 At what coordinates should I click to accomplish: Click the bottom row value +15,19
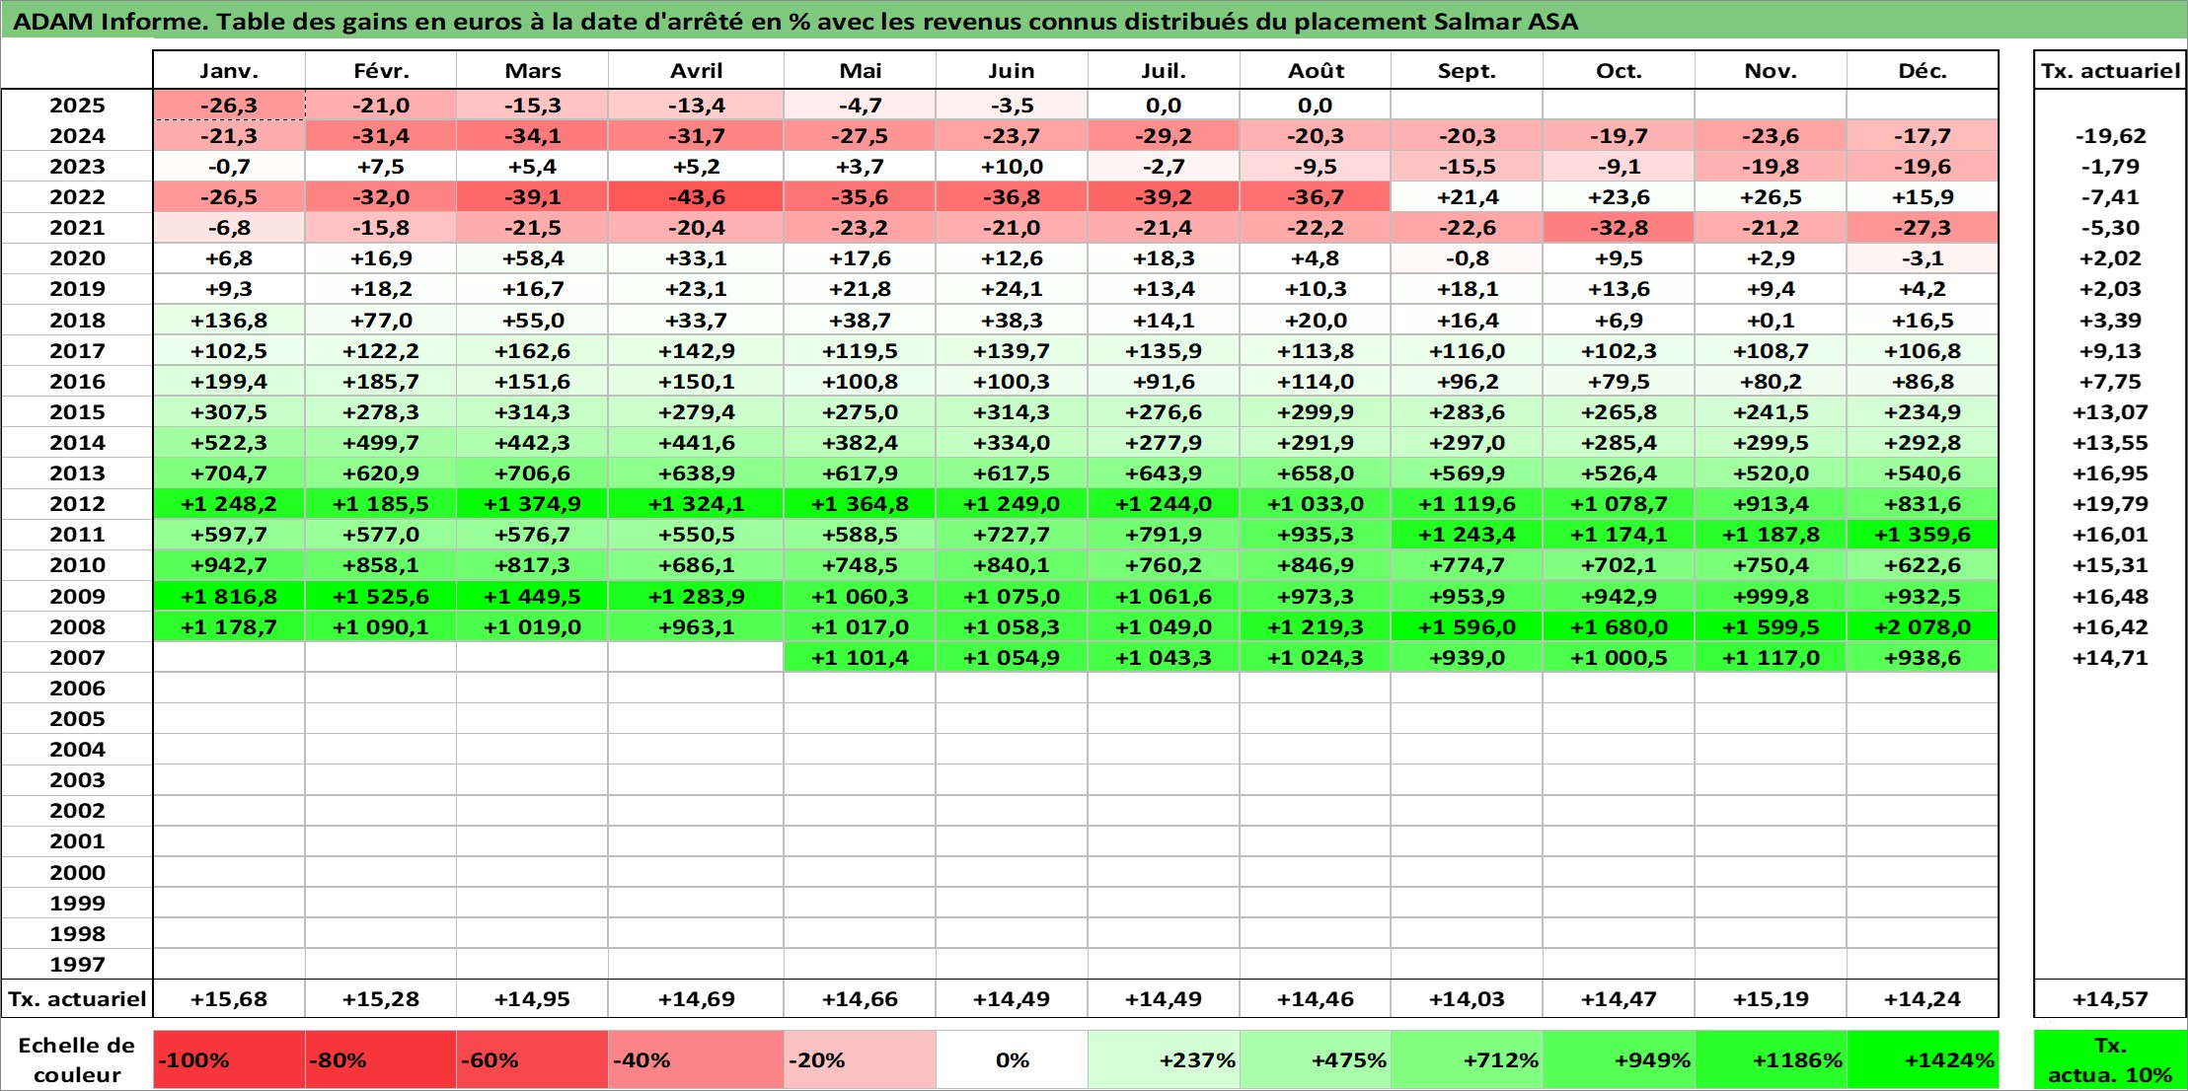click(1771, 998)
